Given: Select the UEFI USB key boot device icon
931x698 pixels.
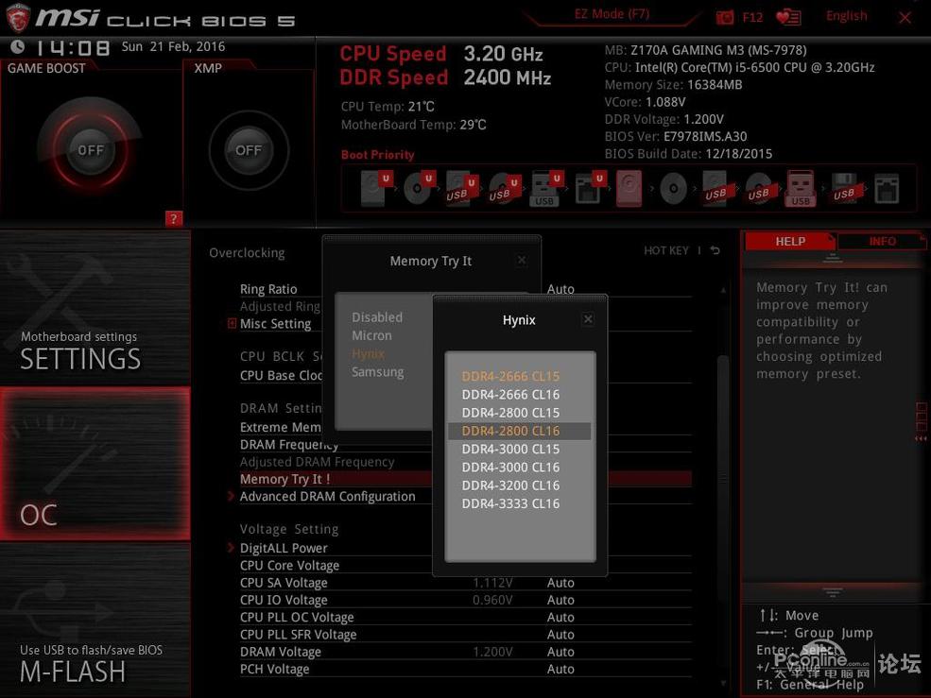Looking at the screenshot, I should coord(545,188).
